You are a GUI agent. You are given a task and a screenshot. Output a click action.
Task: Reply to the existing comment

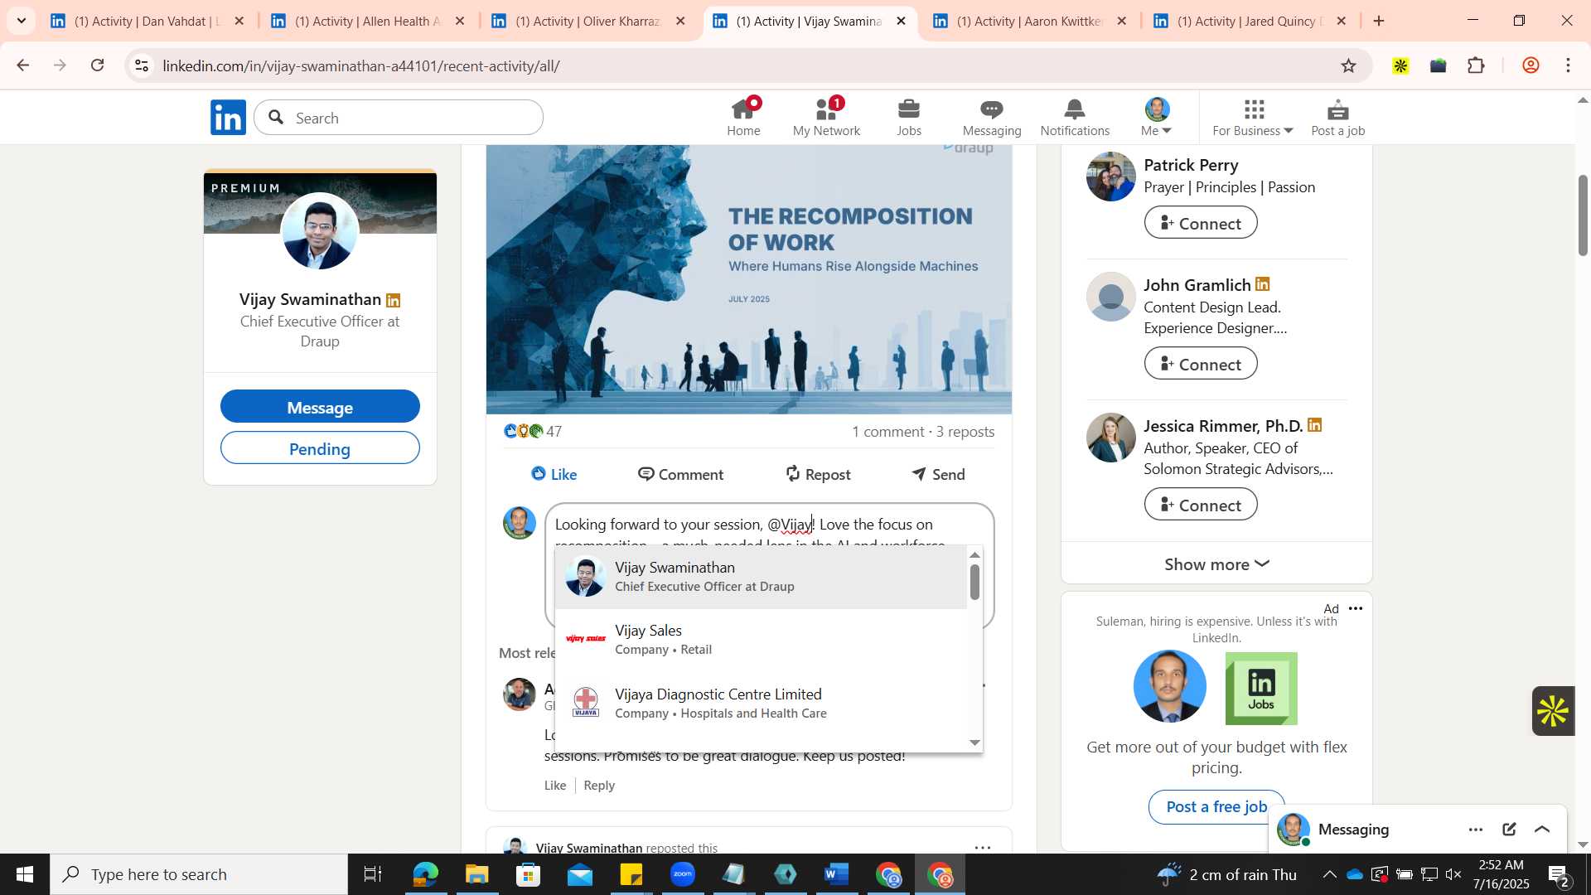(x=599, y=786)
